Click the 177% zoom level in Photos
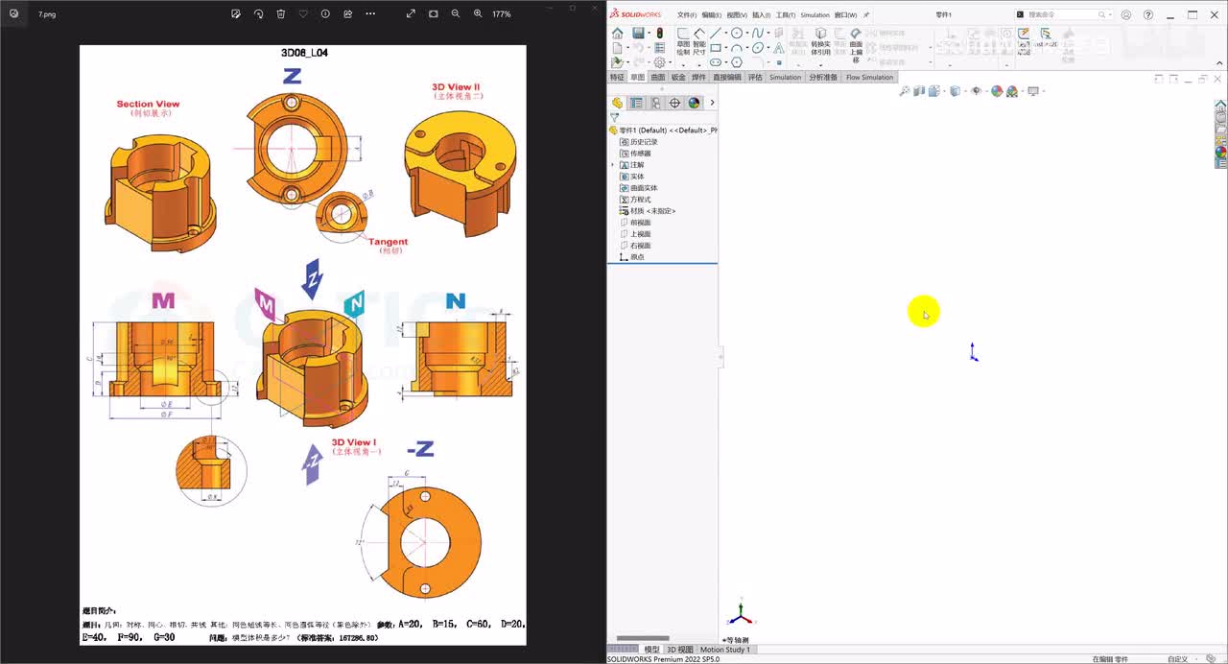Image resolution: width=1228 pixels, height=664 pixels. 501,14
